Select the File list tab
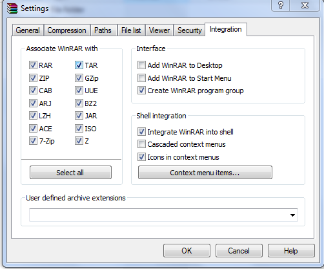 point(131,30)
